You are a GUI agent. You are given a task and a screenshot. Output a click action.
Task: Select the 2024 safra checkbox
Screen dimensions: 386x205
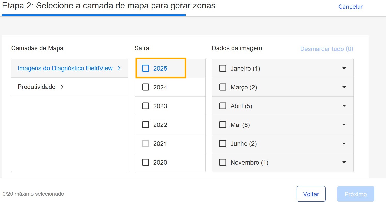coord(146,87)
